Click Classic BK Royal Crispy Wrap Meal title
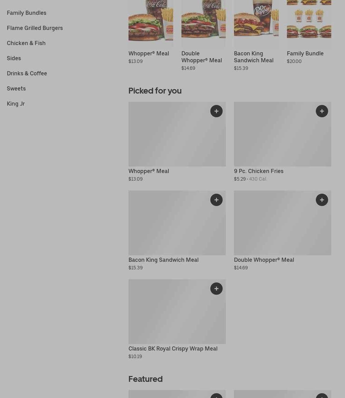 click(x=173, y=349)
